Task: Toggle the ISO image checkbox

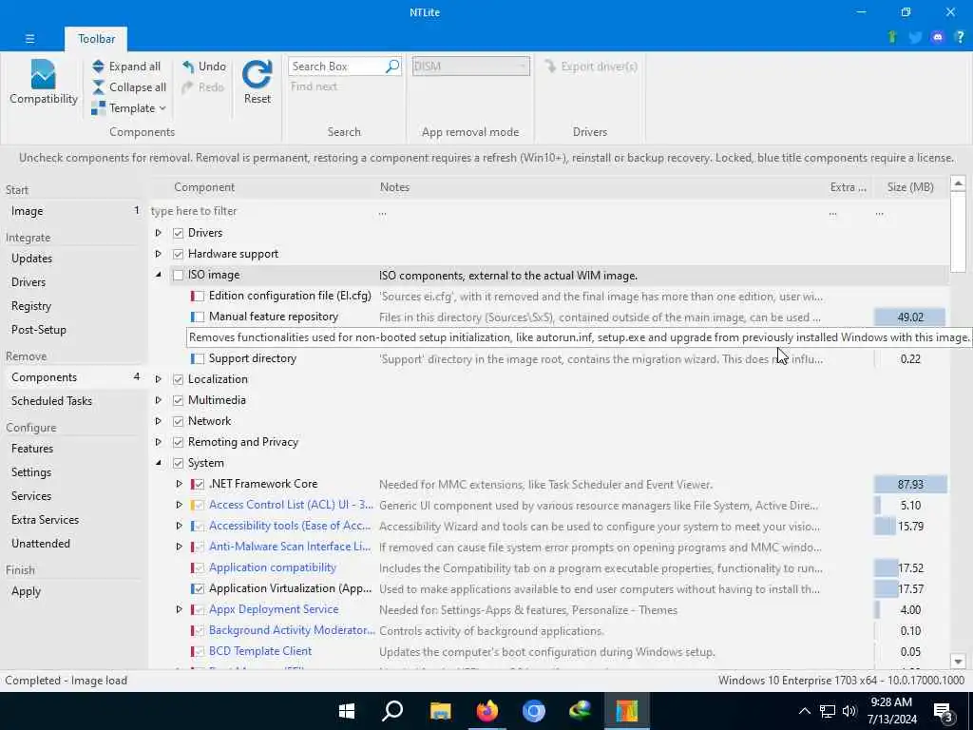Action: coord(178,275)
